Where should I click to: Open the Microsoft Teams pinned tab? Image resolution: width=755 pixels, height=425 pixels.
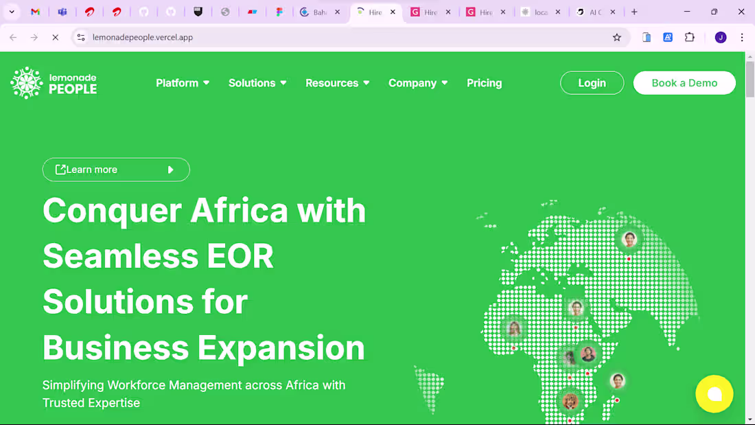[x=62, y=12]
